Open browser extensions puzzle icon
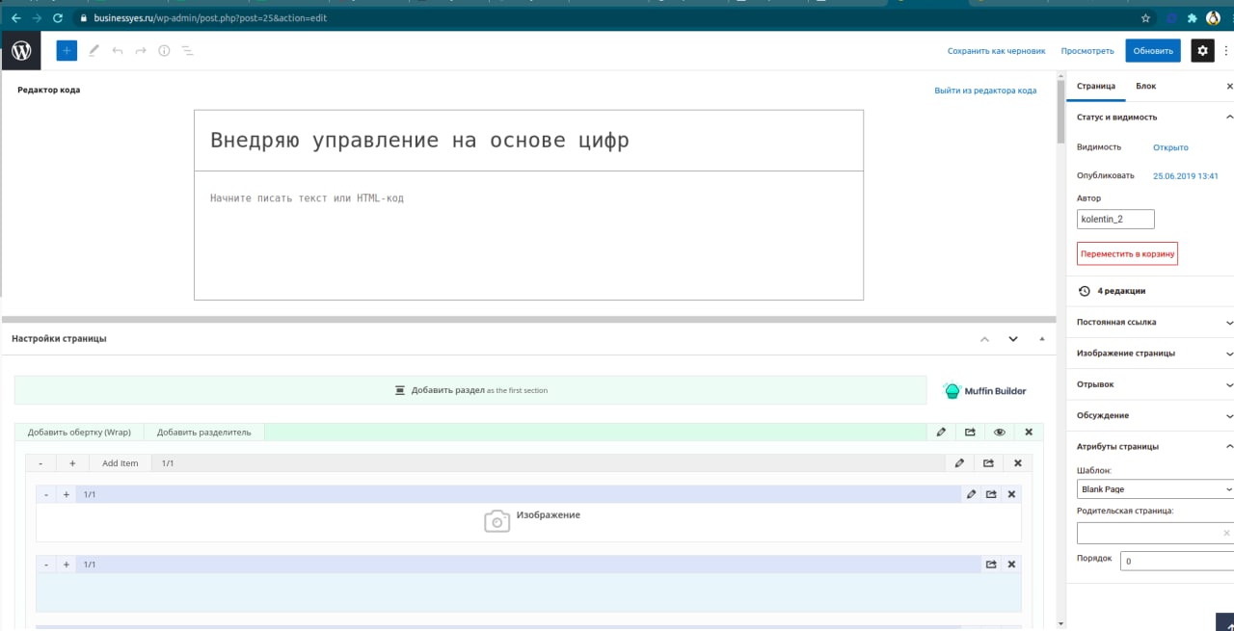Image resolution: width=1234 pixels, height=631 pixels. [1192, 17]
